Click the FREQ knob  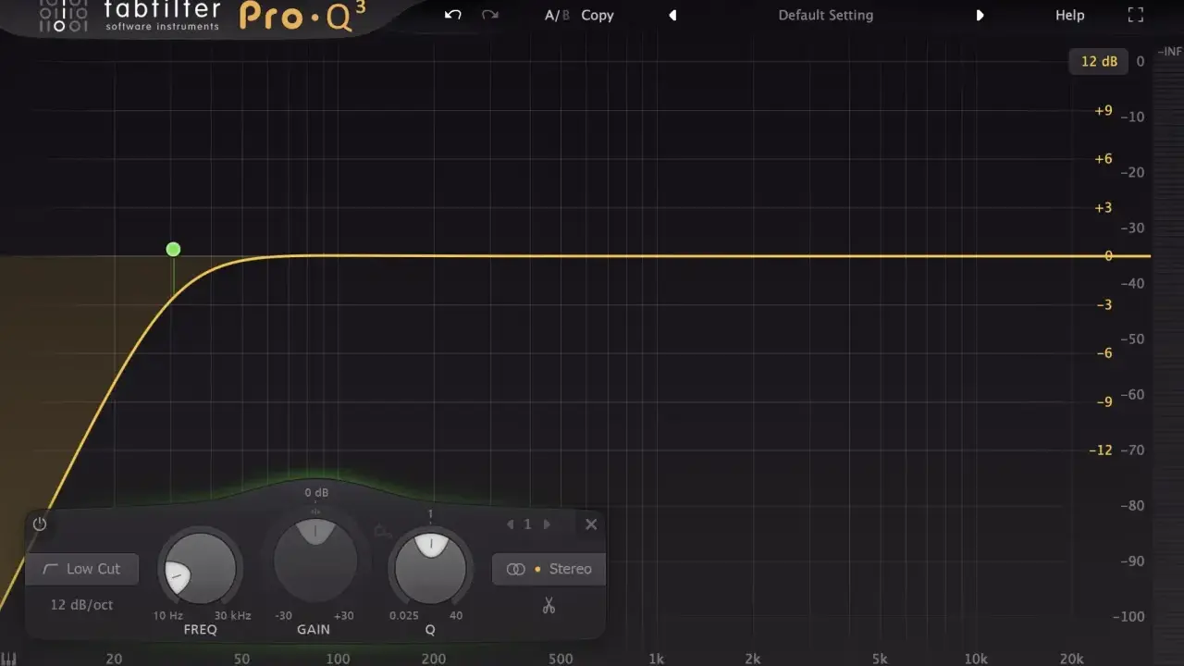(200, 568)
